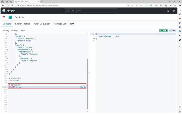The width and height of the screenshot is (182, 114).
Task: Switch to the Console tab
Action: pyautogui.click(x=7, y=24)
